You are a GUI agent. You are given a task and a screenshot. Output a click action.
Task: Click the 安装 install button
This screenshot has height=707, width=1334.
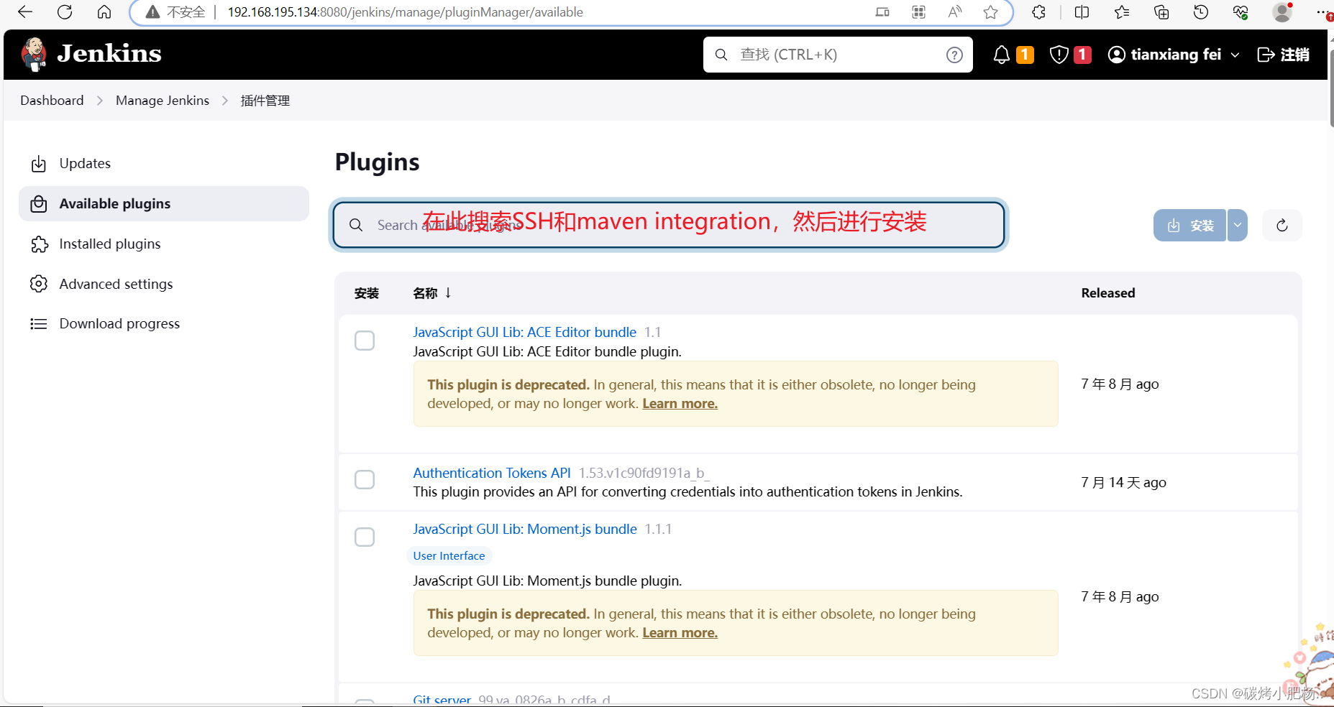point(1190,226)
